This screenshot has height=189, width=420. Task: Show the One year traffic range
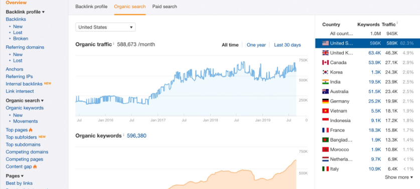[256, 45]
